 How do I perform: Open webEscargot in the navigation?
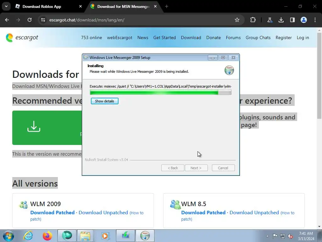[x=119, y=38]
